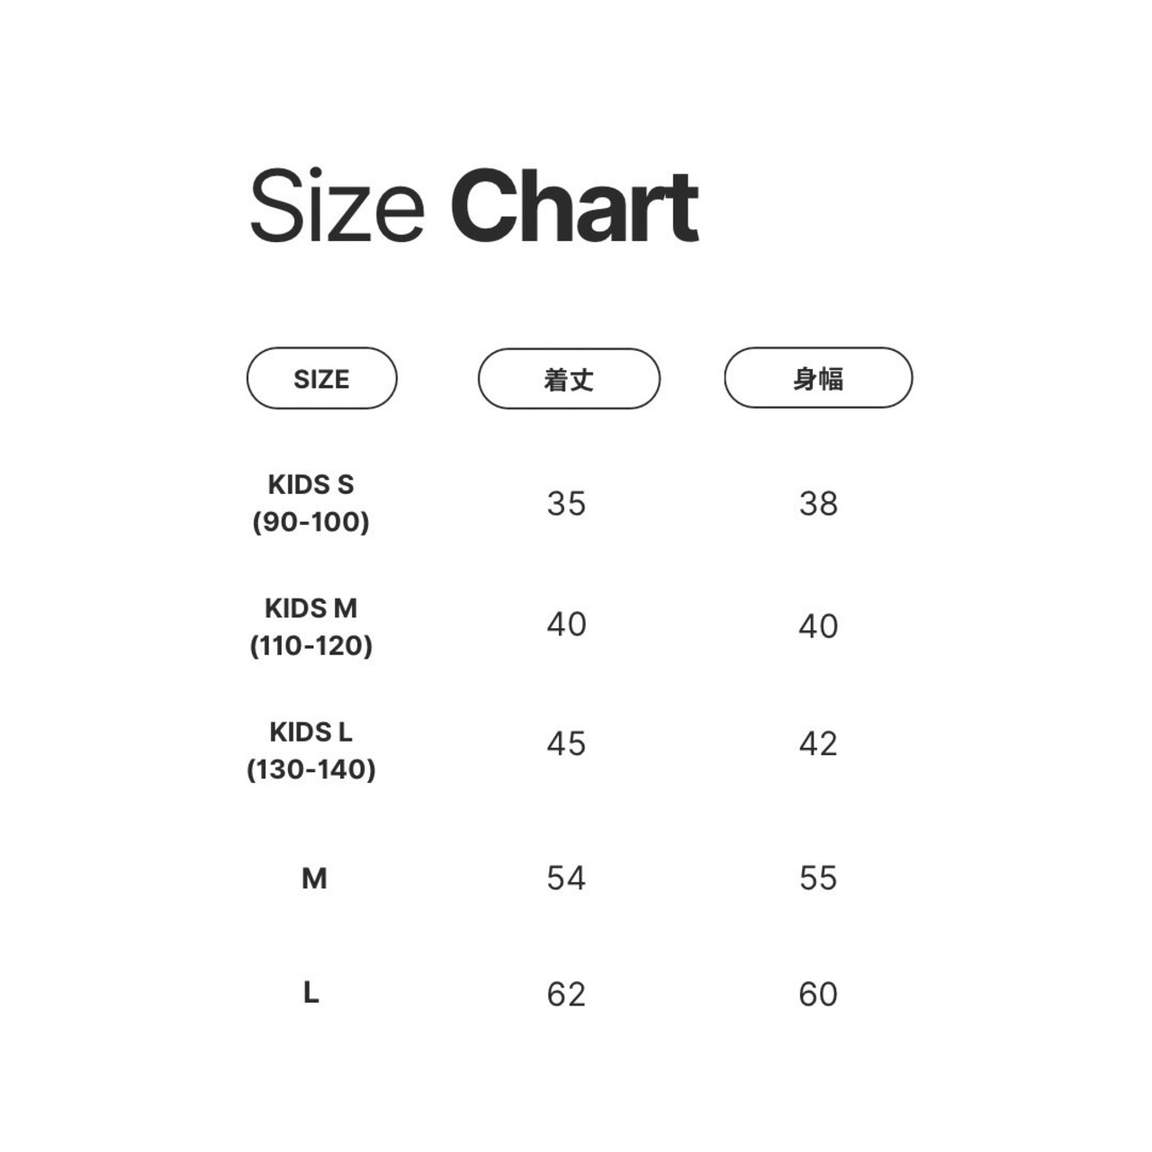The height and width of the screenshot is (1152, 1152).
Task: Click the 身幅 value 42 for KIDS L
Action: (818, 743)
